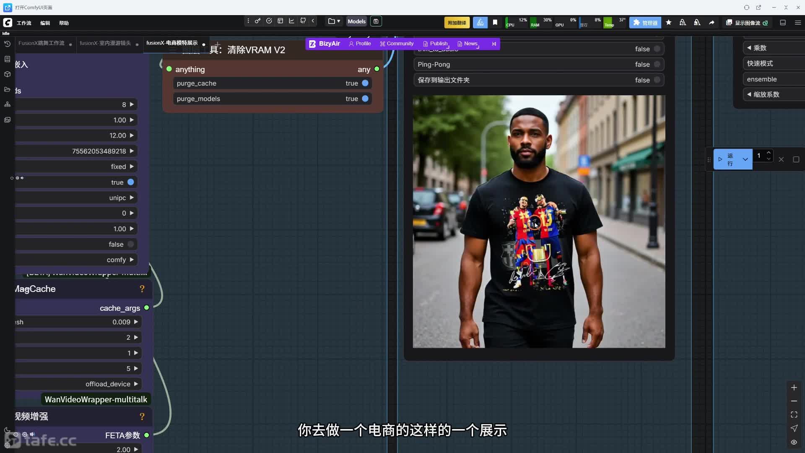
Task: Toggle the left node false switch
Action: click(x=131, y=244)
